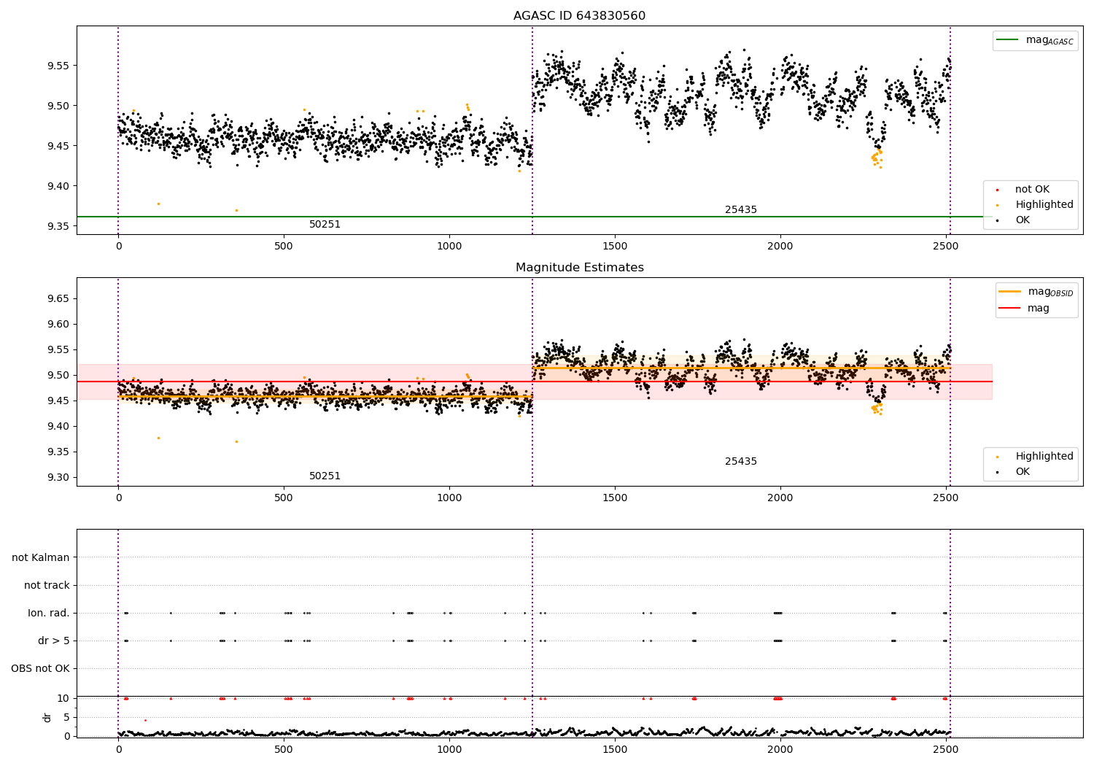Click the 500 x-tick under the bottom plot
This screenshot has width=1094, height=766.
(x=284, y=749)
